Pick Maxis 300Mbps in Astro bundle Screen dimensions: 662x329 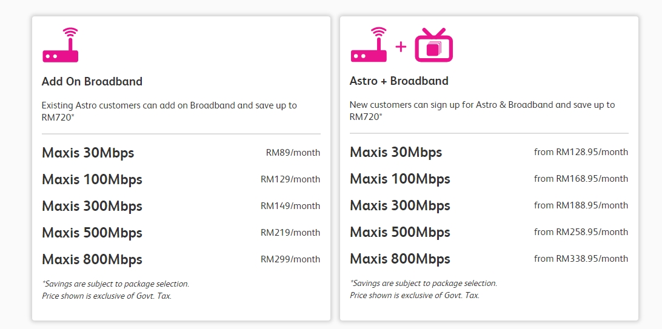(x=400, y=205)
